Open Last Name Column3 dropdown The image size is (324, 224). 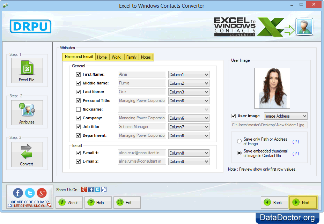coord(189,92)
